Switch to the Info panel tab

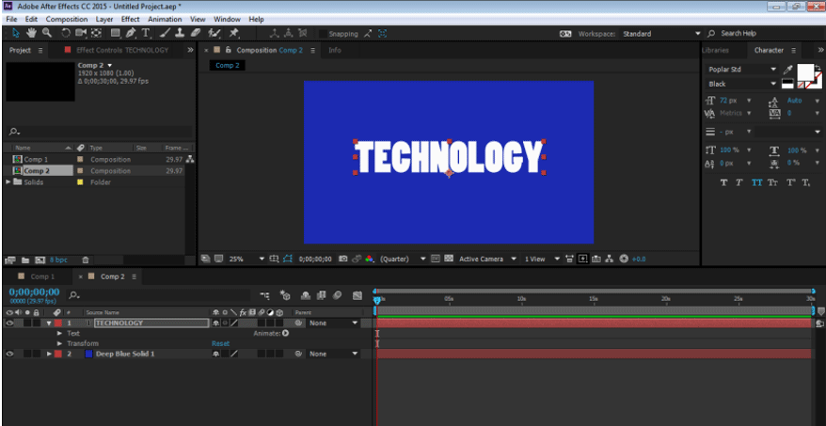coord(335,50)
